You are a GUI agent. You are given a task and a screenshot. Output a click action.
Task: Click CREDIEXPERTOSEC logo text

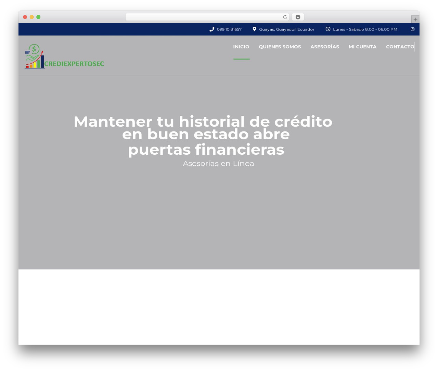tap(74, 64)
